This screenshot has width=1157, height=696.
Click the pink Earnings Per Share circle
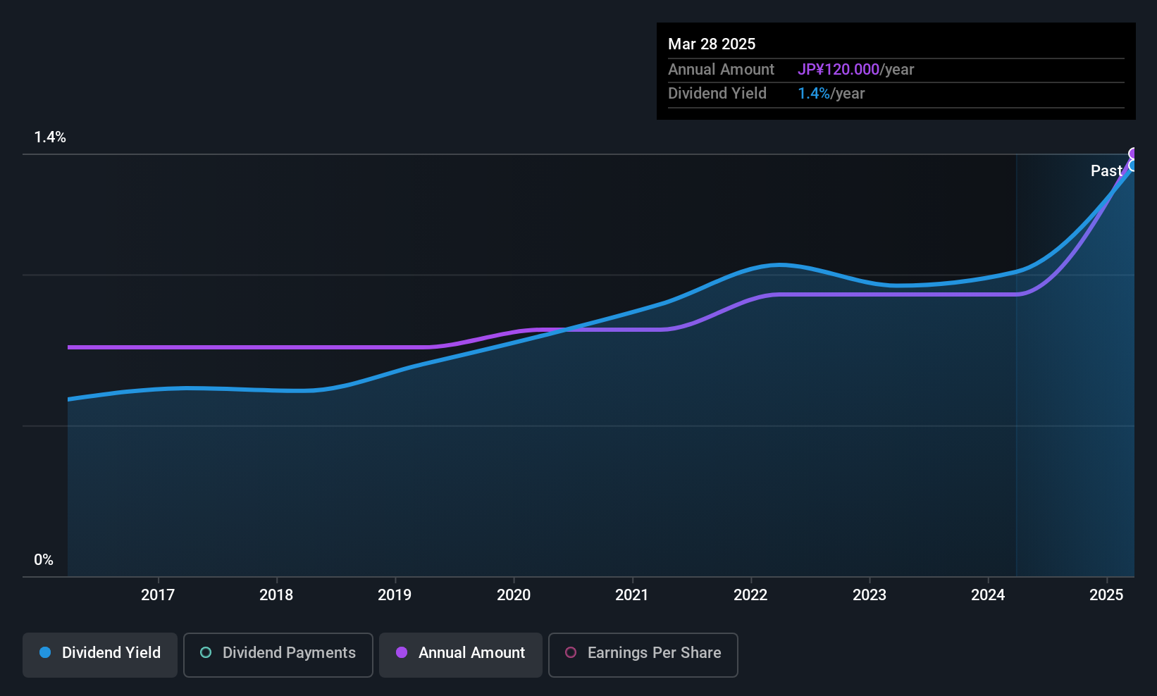[x=571, y=653]
